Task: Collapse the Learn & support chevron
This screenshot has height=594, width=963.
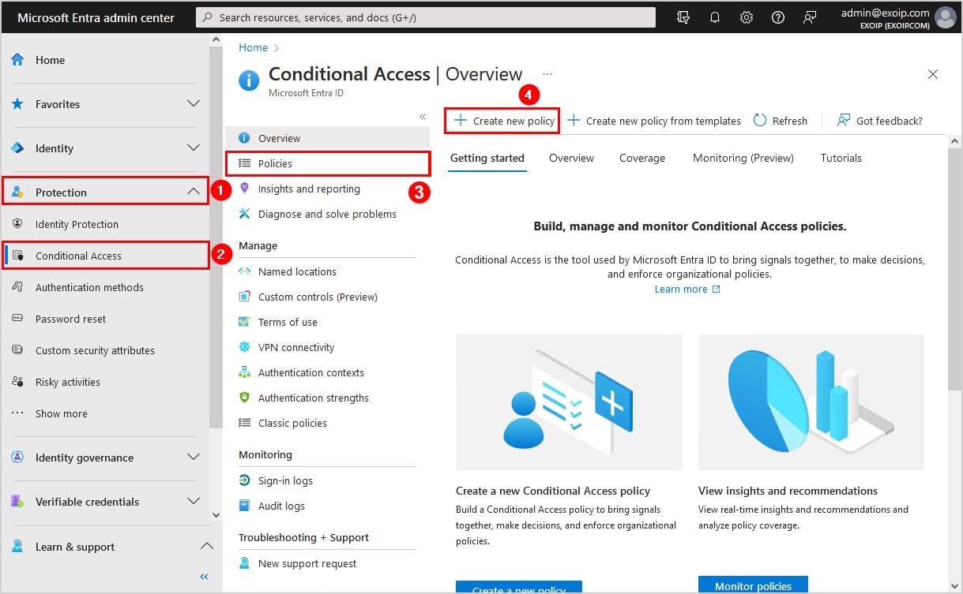Action: coord(206,547)
